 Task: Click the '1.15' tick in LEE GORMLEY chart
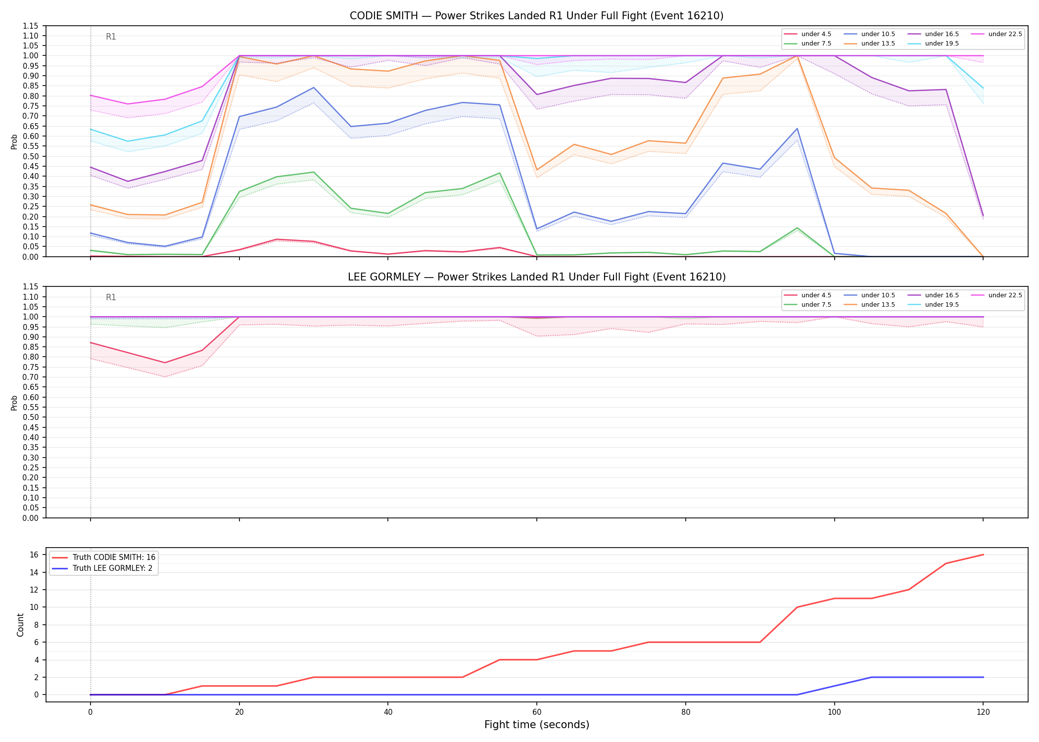point(31,287)
